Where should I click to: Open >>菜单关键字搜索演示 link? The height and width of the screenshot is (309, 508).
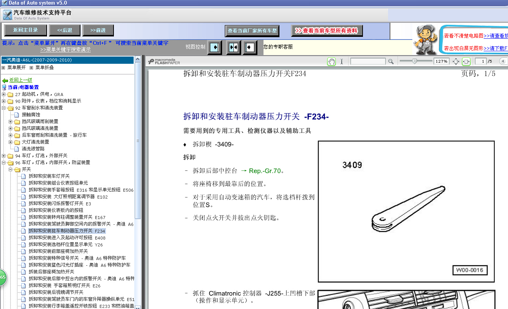pyautogui.click(x=65, y=49)
